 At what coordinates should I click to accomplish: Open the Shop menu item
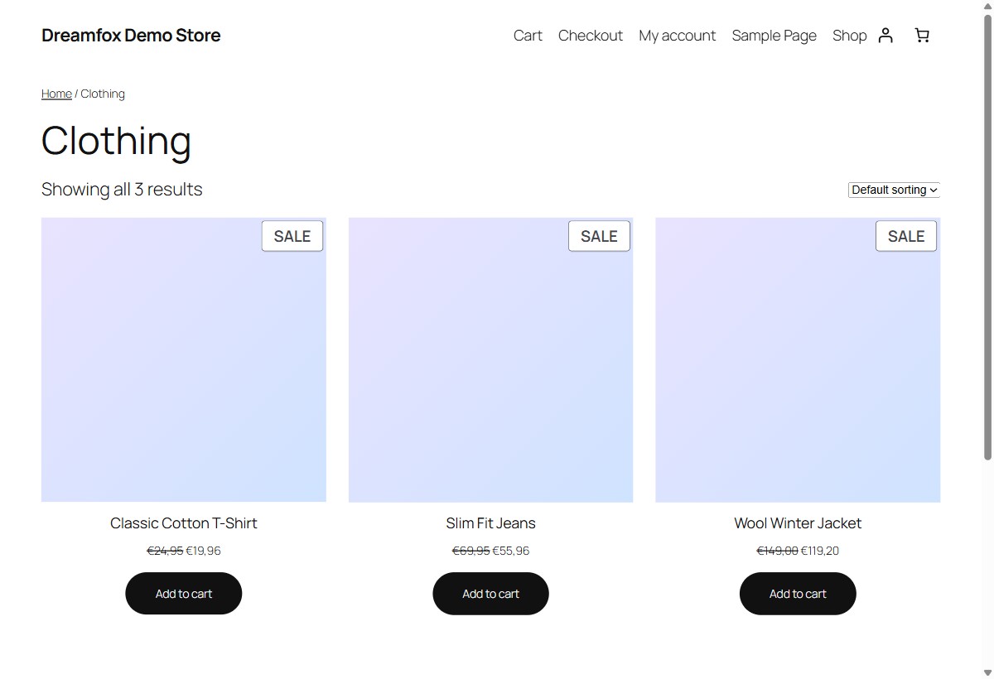pos(850,36)
